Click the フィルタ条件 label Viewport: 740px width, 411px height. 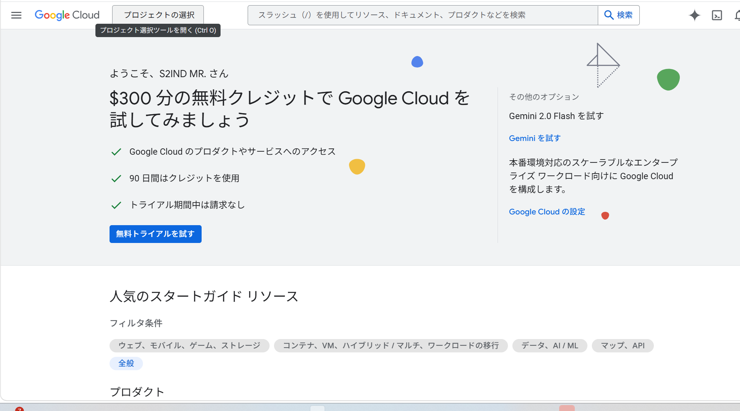136,323
